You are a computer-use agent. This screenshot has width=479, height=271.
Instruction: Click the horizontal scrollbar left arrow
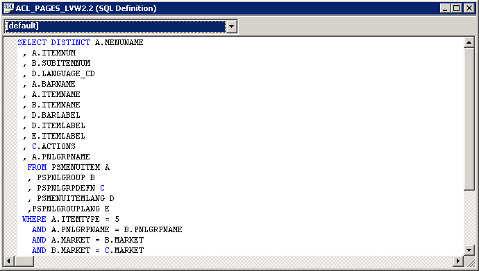tap(8, 261)
